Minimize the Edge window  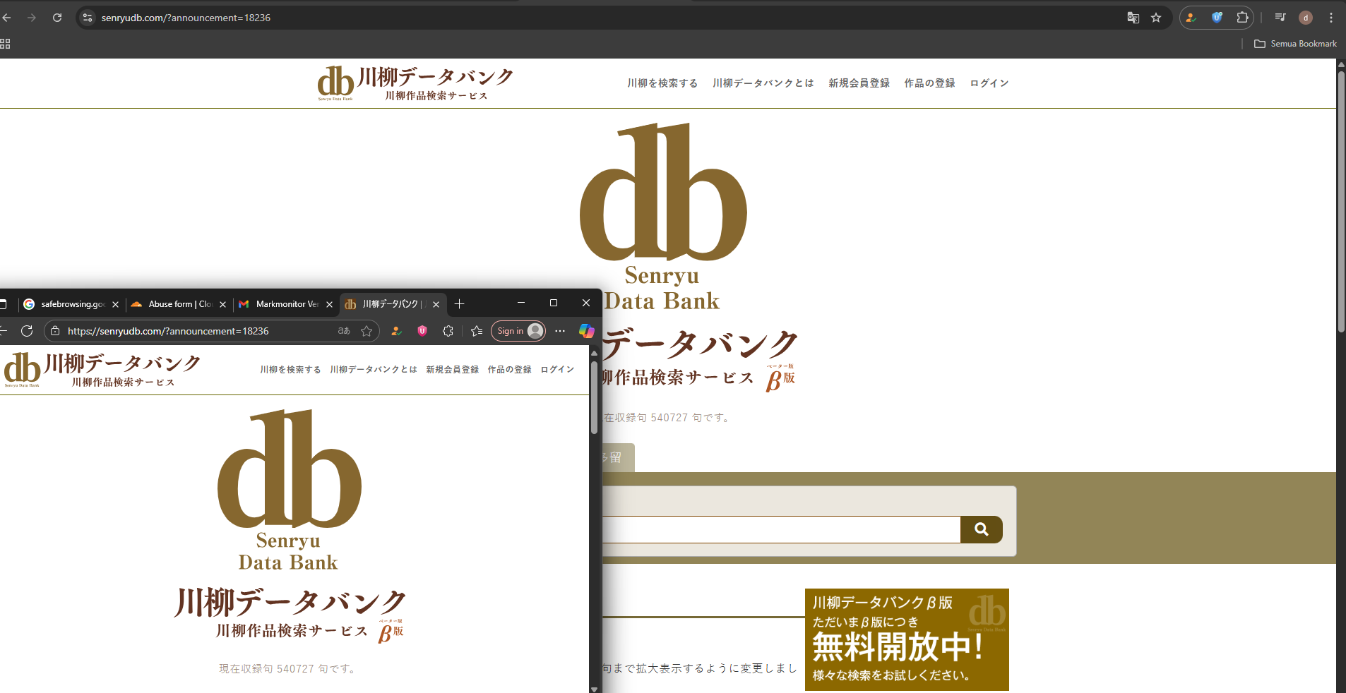521,303
